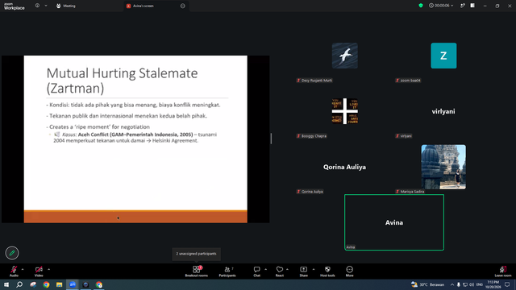Select the virlyani participant tile
This screenshot has width=516, height=290.
pyautogui.click(x=443, y=111)
